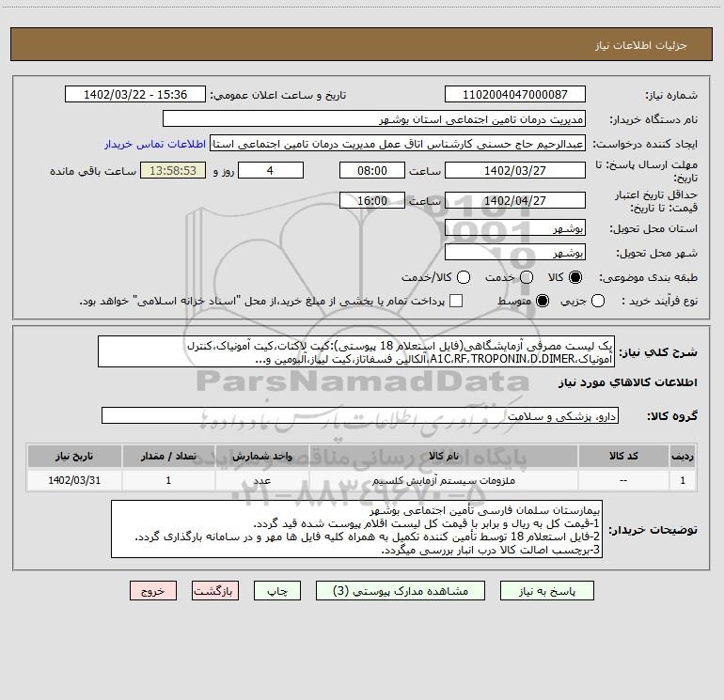
Task: Click the general need description text box
Action: (x=356, y=351)
